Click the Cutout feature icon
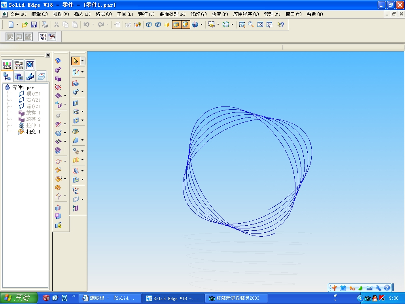Image resolution: width=405 pixels, height=304 pixels. point(76,103)
